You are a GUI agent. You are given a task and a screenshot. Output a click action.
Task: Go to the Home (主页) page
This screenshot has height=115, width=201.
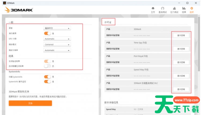[153, 10]
